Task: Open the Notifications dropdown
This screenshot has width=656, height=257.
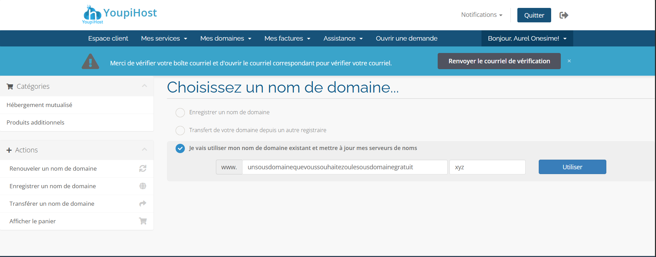Action: tap(481, 15)
